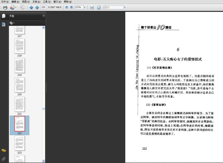
Task: Click the Create PDF icon
Action: tap(12, 7)
